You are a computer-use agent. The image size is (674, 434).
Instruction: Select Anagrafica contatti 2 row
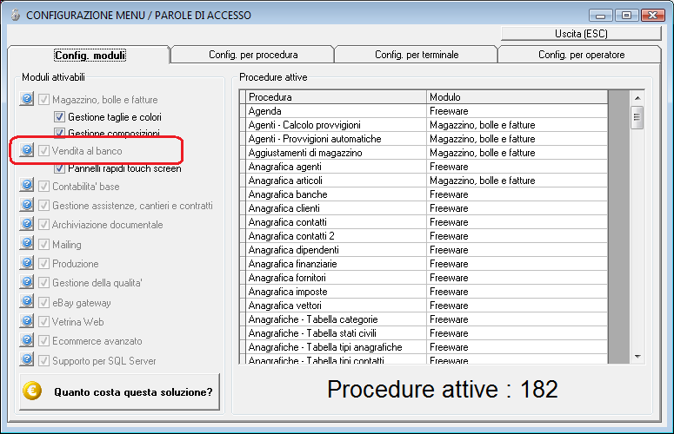click(424, 236)
